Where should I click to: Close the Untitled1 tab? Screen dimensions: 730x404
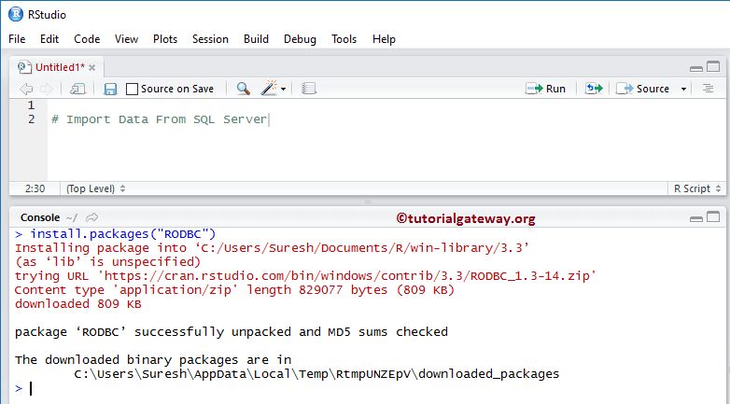coord(92,68)
